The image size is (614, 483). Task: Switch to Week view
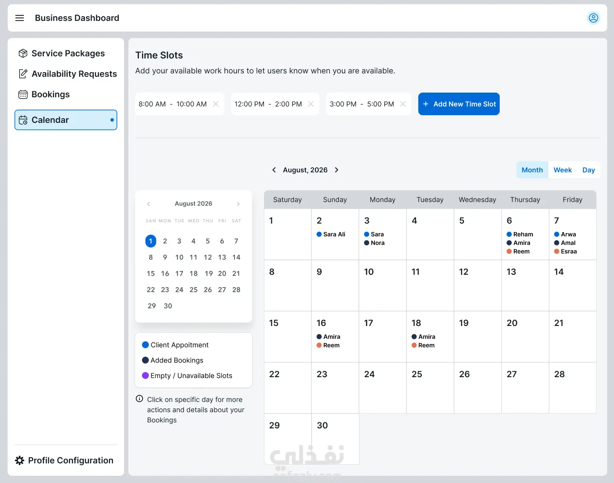pos(563,170)
